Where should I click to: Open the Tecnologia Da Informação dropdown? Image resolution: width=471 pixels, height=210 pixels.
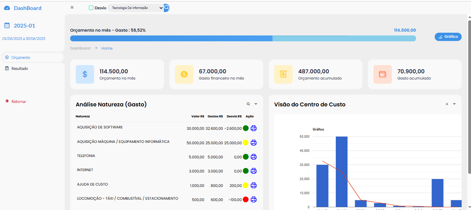[x=136, y=8]
